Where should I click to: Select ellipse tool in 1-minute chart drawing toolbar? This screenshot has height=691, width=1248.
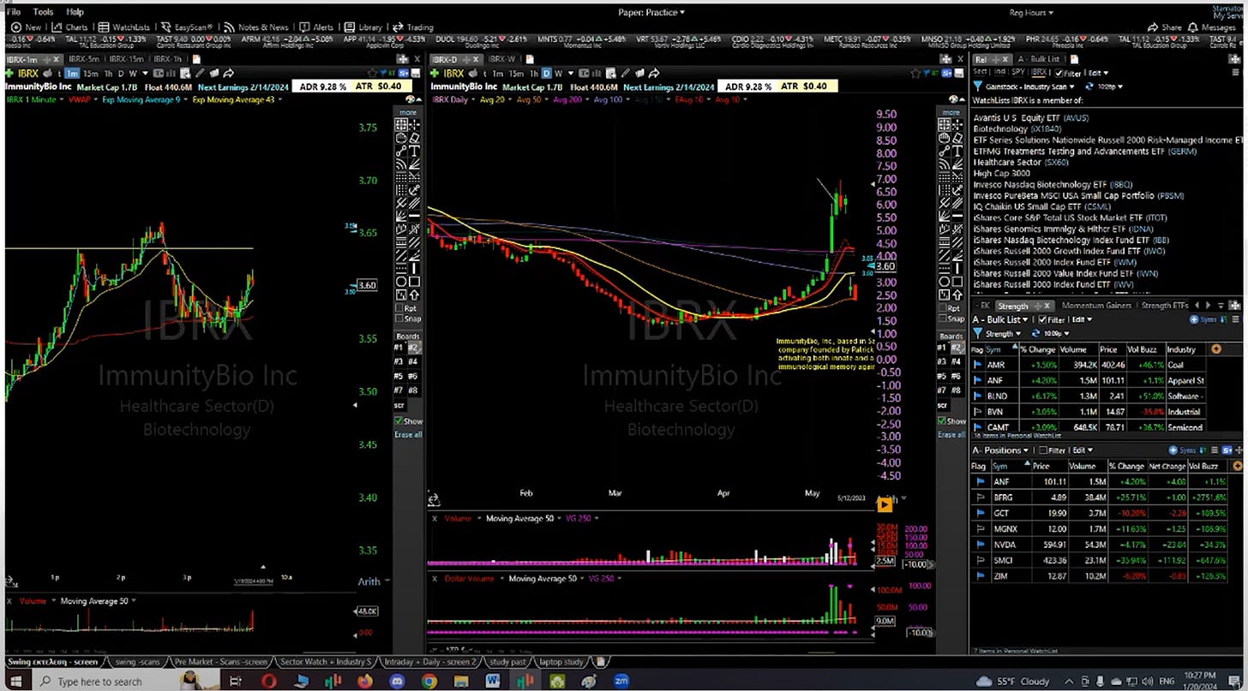pos(401,282)
